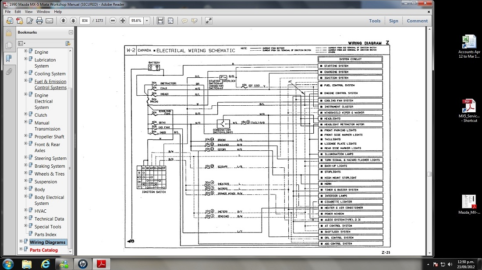Show hidden system tray icons
This screenshot has width=482, height=270.
coord(428,264)
